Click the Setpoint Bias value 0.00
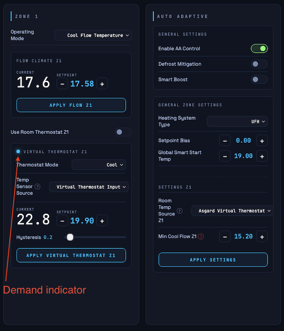This screenshot has height=331, width=284. (x=244, y=141)
